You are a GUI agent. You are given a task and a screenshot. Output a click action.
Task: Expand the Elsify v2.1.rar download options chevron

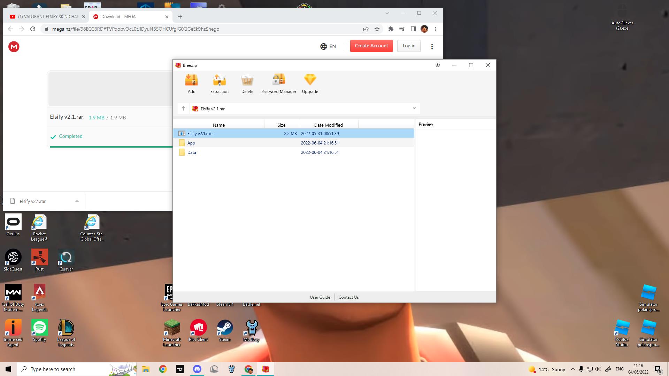[x=77, y=201]
